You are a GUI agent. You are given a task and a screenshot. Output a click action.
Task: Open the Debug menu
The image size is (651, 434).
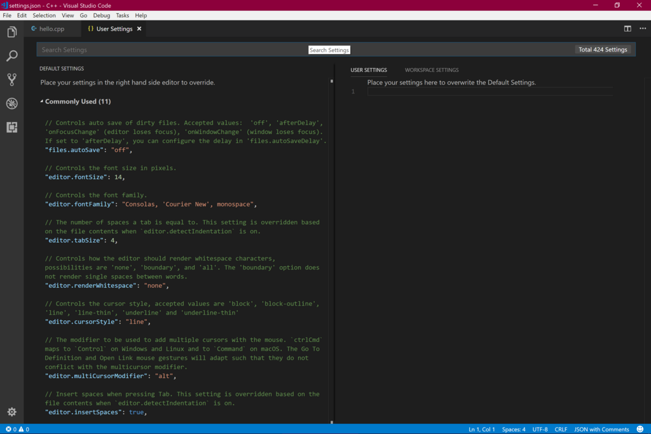tap(101, 15)
